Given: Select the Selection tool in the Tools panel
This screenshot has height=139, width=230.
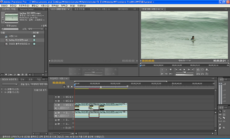Looking at the screenshot, I should click(x=220, y=111).
